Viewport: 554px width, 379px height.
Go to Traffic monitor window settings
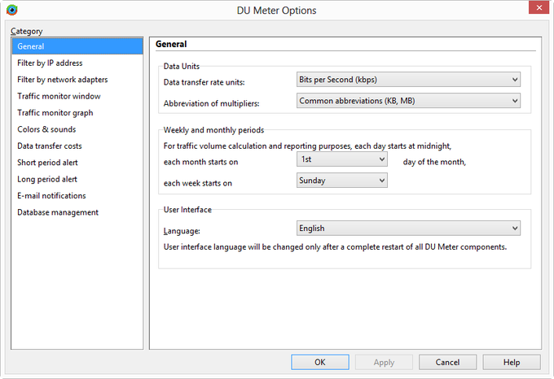coord(59,96)
